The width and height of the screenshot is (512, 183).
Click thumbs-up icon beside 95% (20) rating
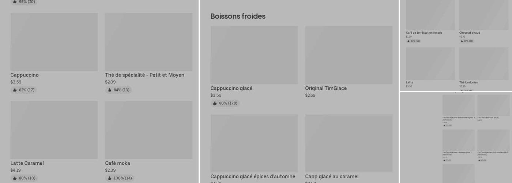[x=15, y=2]
